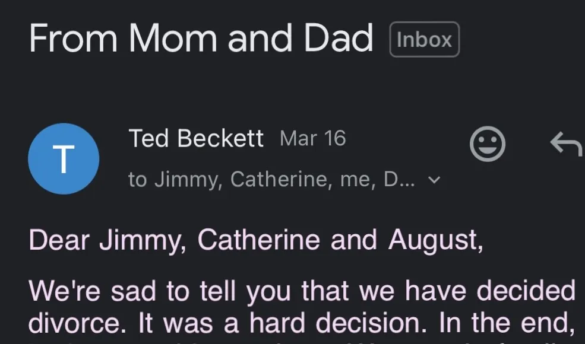Open Ted Beckett's profile avatar
The width and height of the screenshot is (585, 344).
(64, 158)
